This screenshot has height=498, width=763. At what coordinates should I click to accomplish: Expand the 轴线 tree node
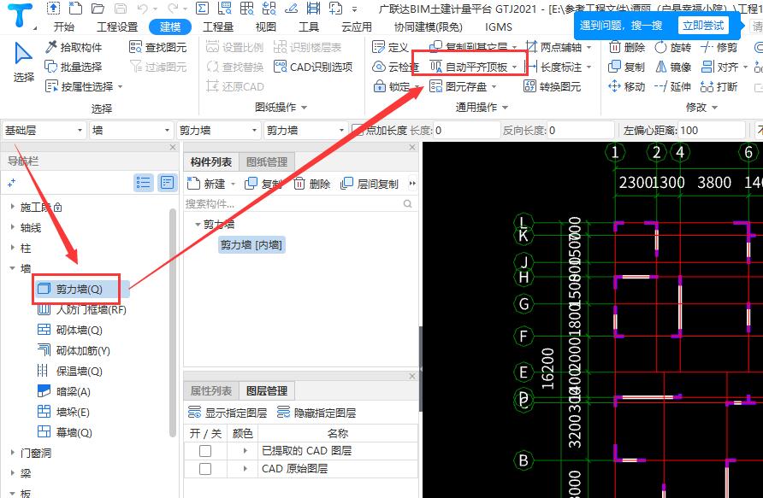13,227
